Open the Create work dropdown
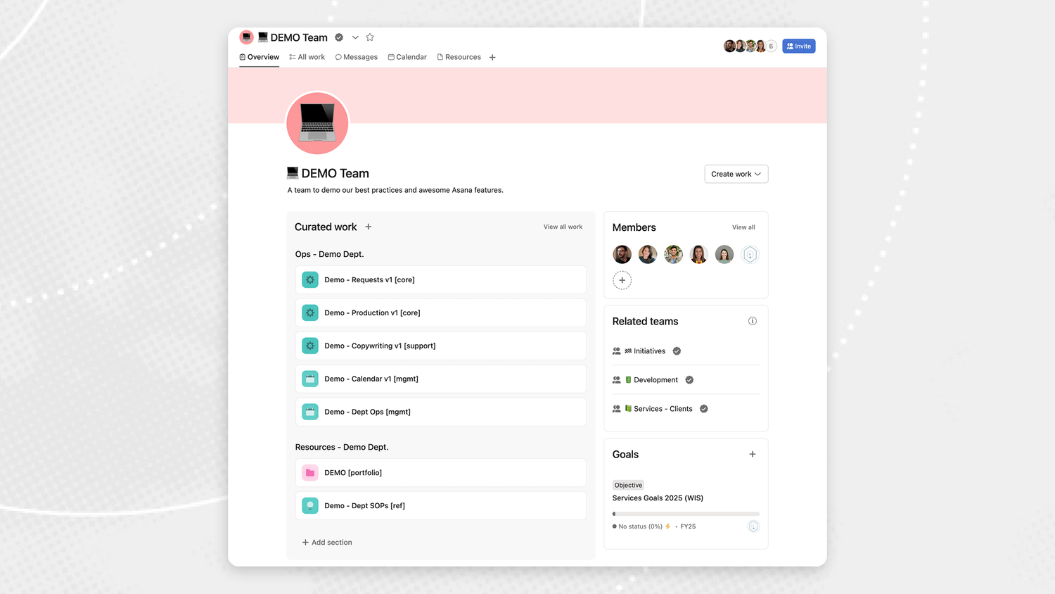 click(736, 174)
